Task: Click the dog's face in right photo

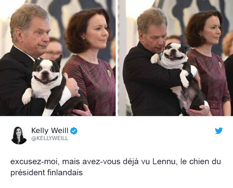Action: [x=174, y=52]
